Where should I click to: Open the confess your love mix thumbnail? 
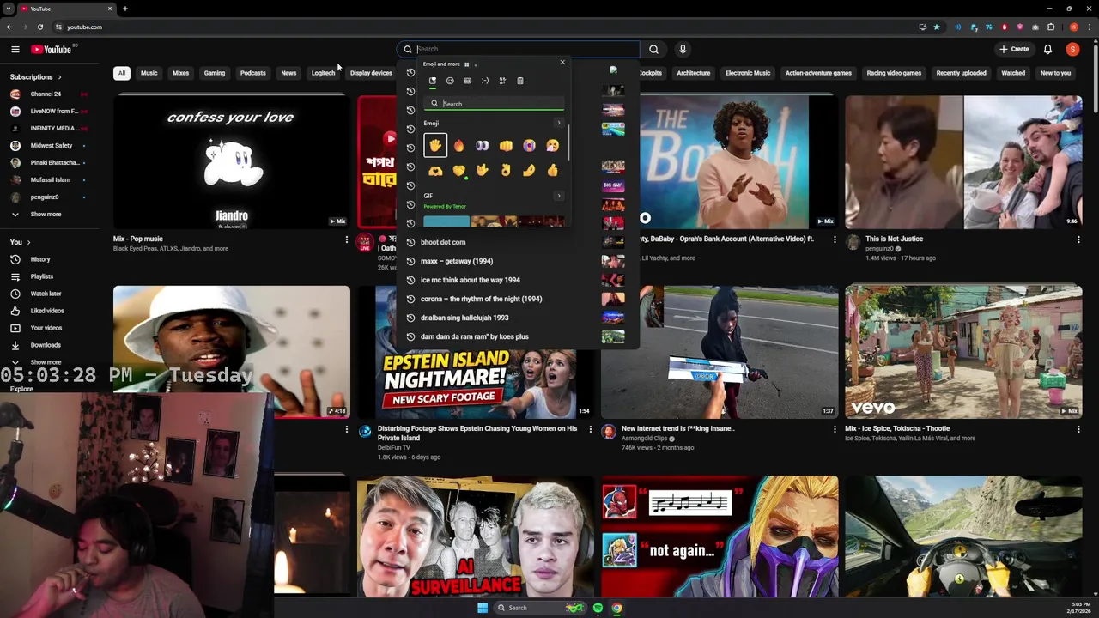coord(232,162)
